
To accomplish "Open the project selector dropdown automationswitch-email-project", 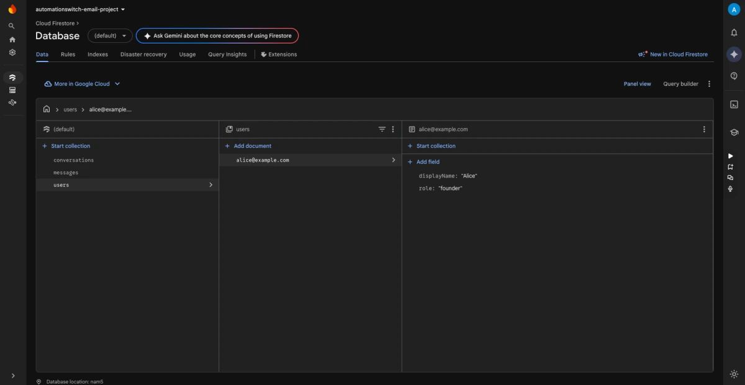I will pos(80,9).
